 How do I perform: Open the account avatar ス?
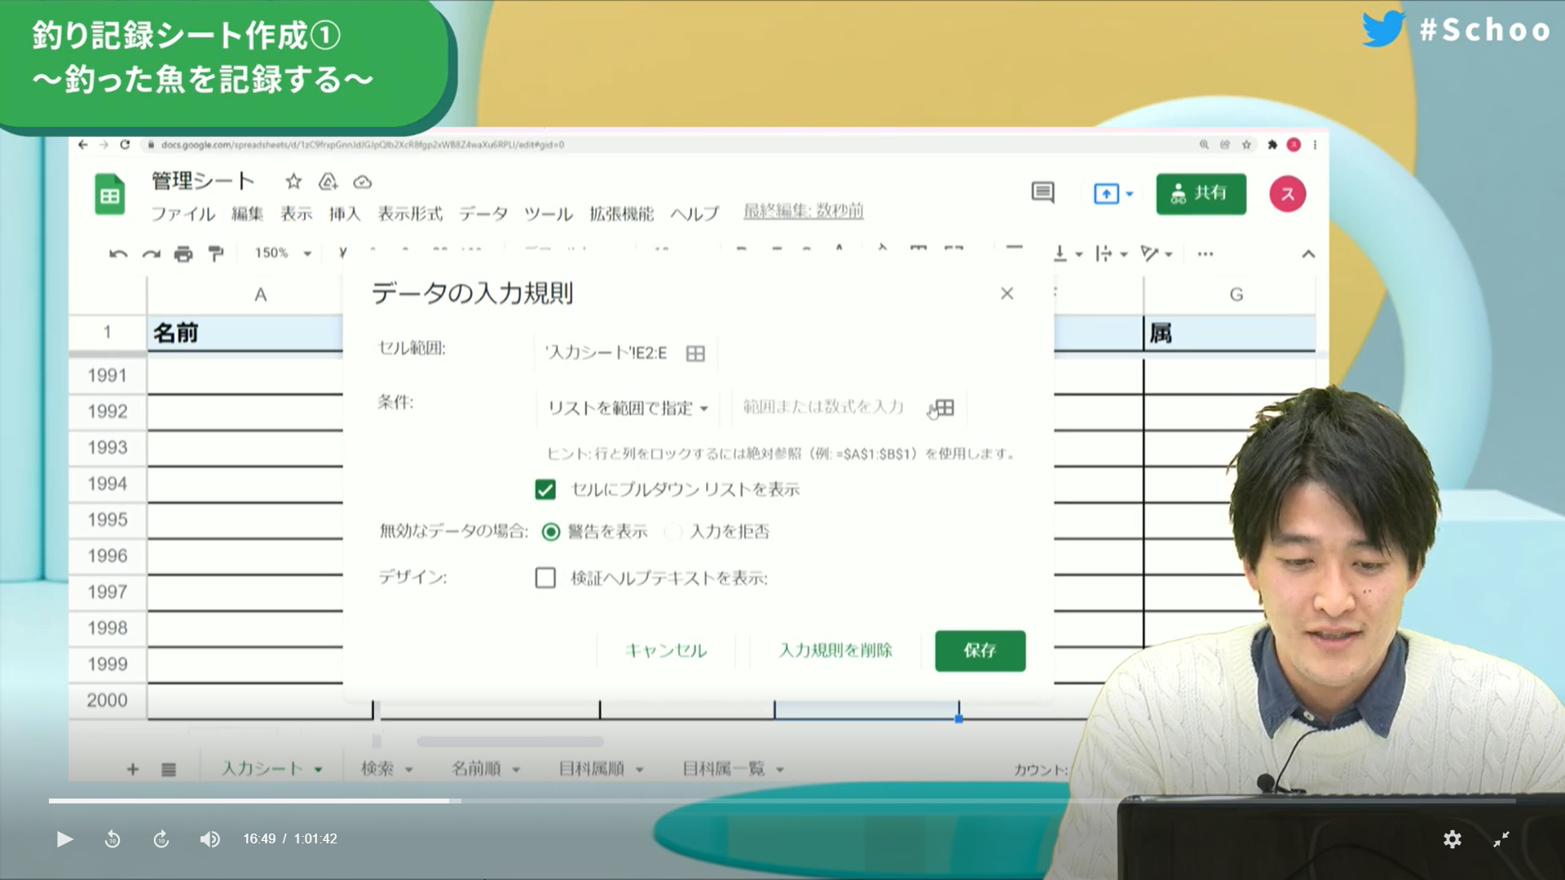(x=1288, y=194)
